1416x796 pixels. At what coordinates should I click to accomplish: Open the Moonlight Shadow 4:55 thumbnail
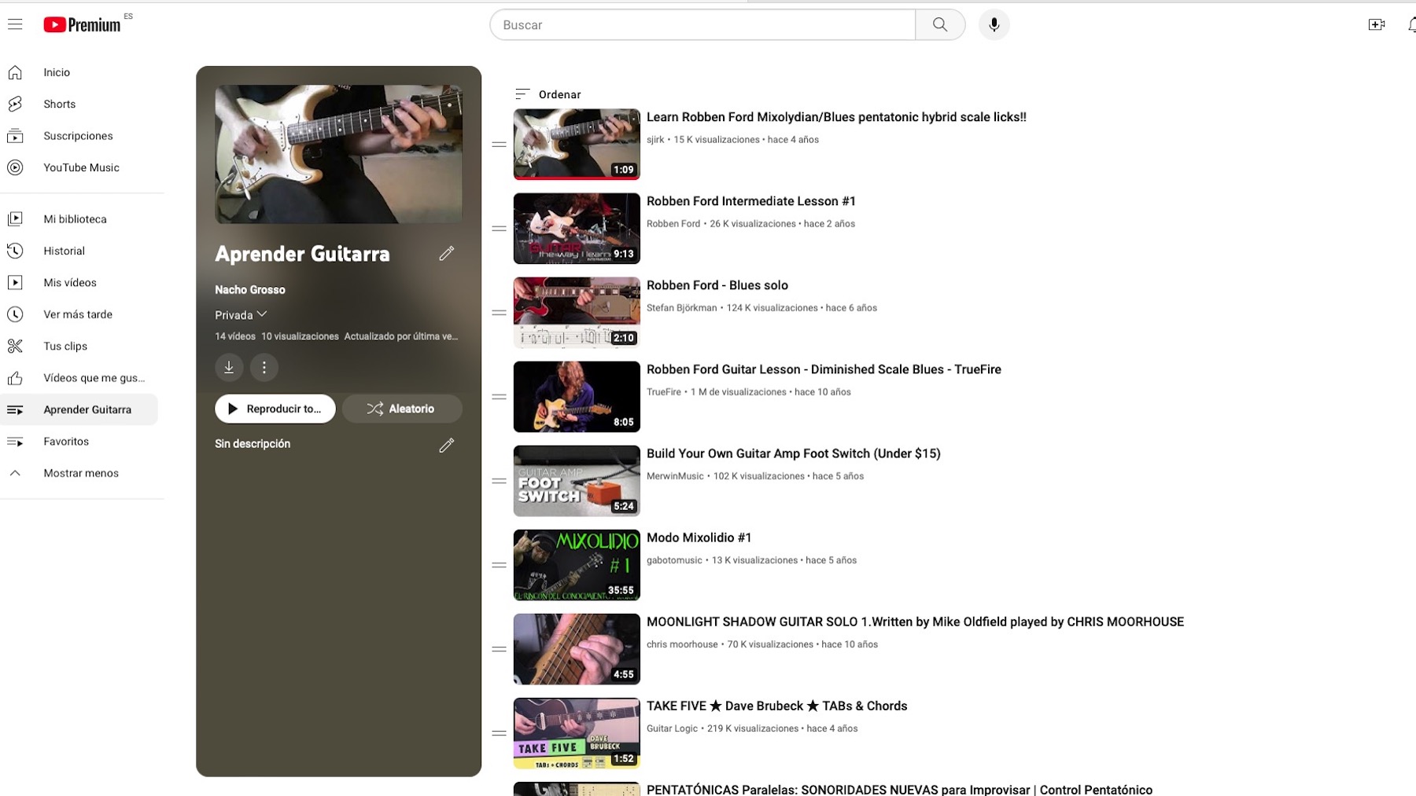pos(577,649)
